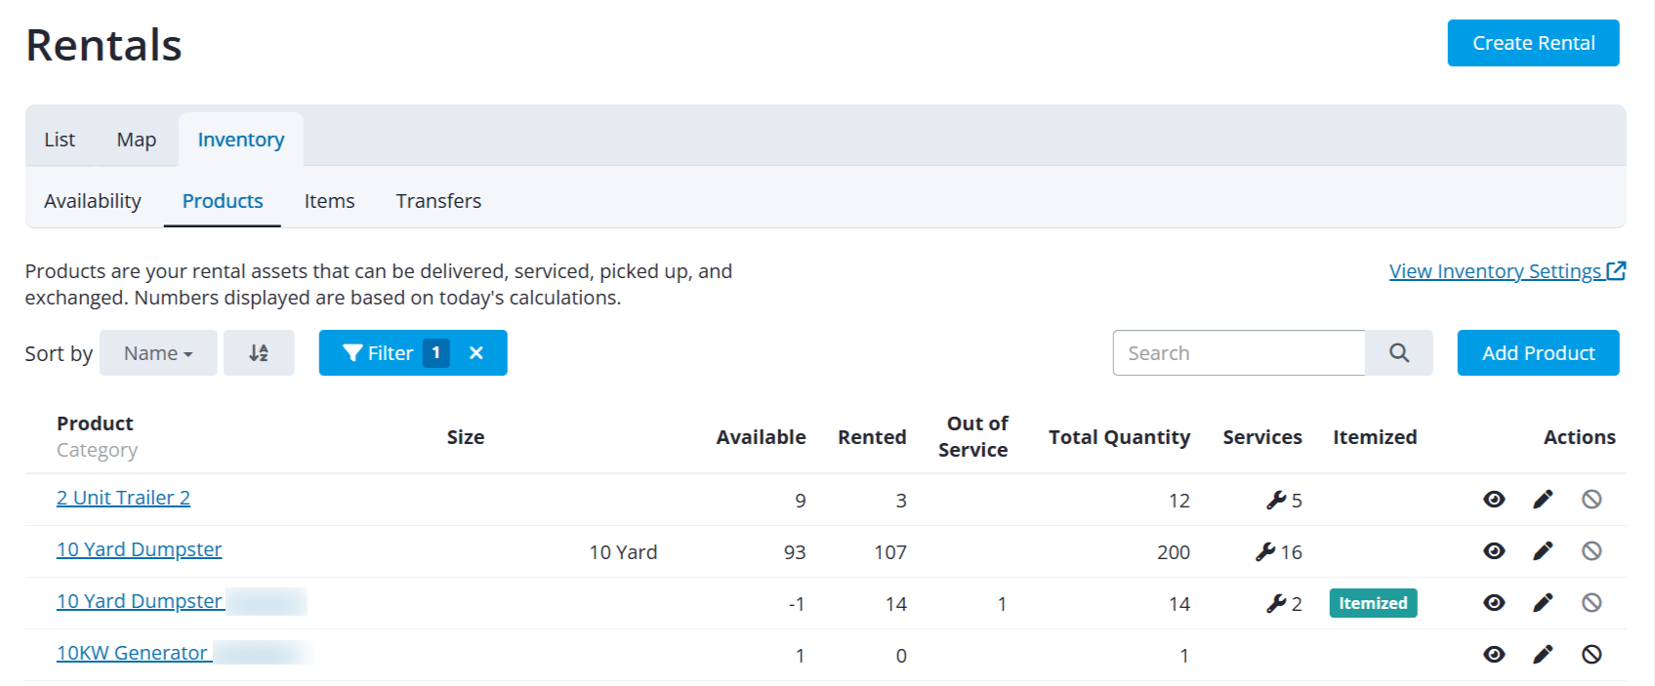The width and height of the screenshot is (1655, 686).
Task: Open the Availability sub-tab
Action: coord(93,201)
